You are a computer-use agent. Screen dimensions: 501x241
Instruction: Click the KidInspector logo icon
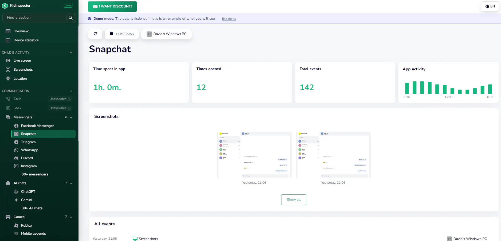click(x=5, y=6)
